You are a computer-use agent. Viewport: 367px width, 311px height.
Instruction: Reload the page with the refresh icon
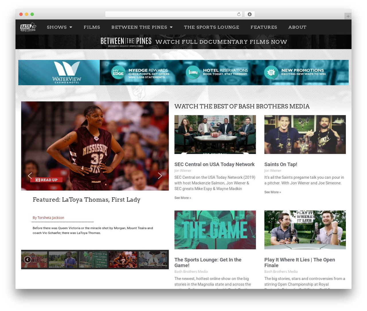pyautogui.click(x=239, y=14)
